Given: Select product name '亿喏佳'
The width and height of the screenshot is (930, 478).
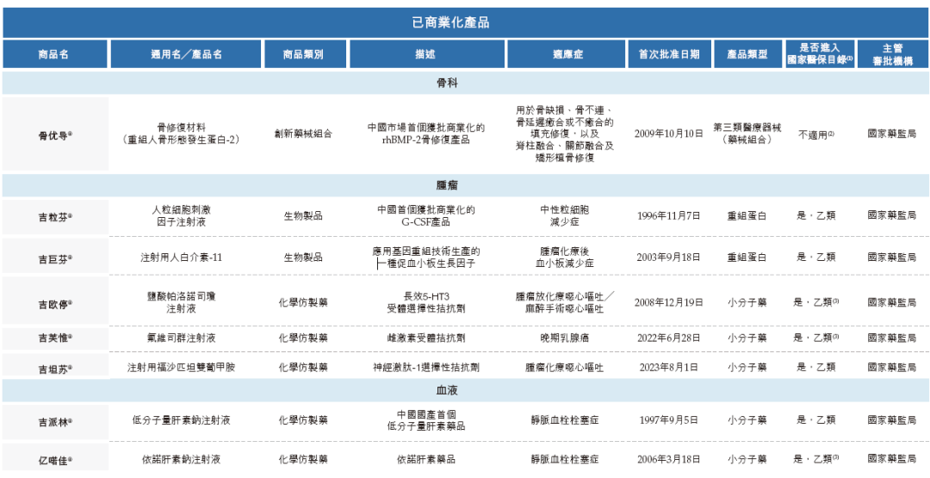Looking at the screenshot, I should [54, 459].
